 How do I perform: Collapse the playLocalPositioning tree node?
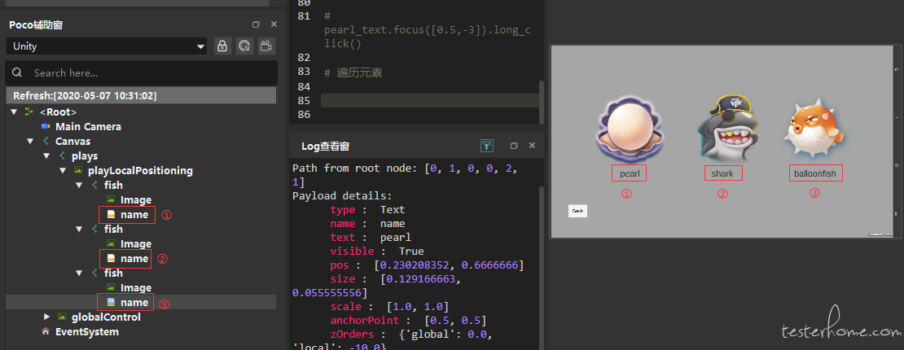[62, 171]
